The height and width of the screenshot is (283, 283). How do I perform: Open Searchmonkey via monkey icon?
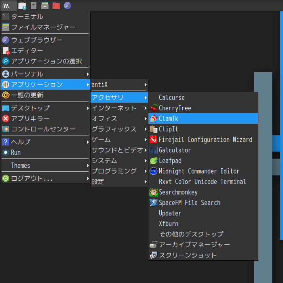[x=154, y=192]
